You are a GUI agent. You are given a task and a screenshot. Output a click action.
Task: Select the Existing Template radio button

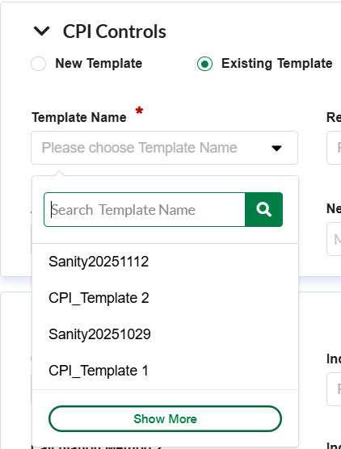[x=204, y=64]
